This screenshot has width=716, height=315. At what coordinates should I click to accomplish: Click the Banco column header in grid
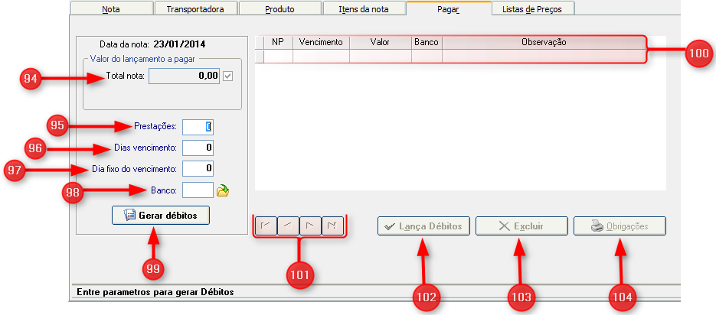(x=427, y=42)
